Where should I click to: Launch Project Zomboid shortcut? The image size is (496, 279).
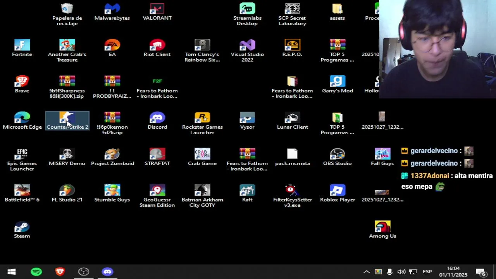[112, 157]
